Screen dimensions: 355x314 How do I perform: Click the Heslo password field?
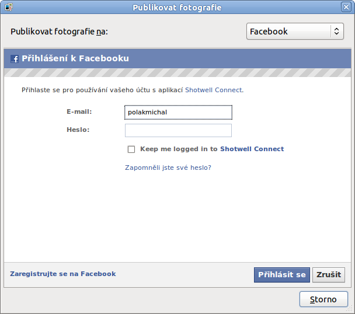178,130
